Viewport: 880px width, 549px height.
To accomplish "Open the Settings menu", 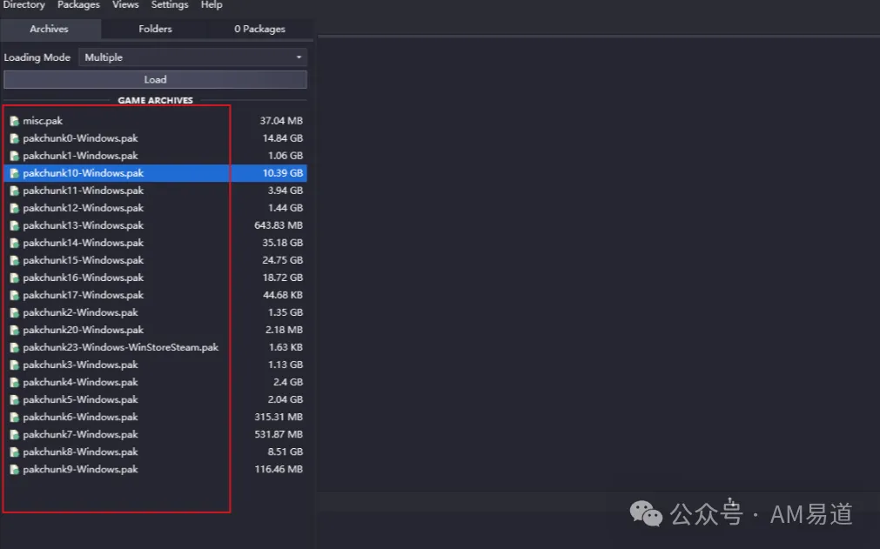I will tap(170, 4).
